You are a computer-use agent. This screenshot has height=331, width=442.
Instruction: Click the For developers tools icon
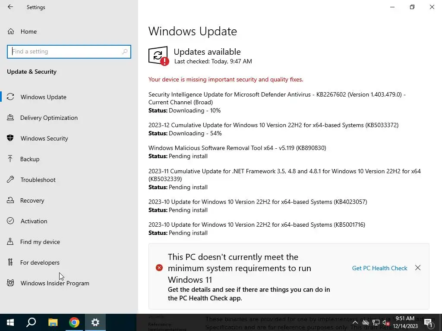[x=10, y=262]
